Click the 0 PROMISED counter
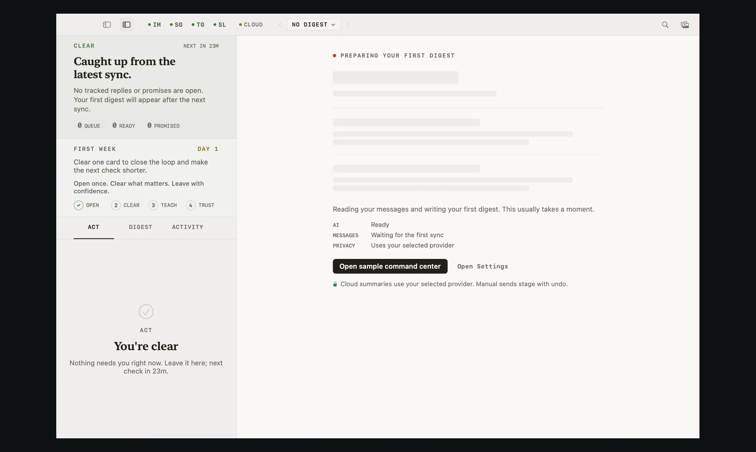756x452 pixels. pos(163,126)
